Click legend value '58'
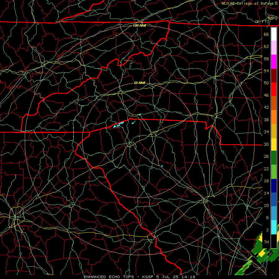The image size is (279, 279). (266, 59)
